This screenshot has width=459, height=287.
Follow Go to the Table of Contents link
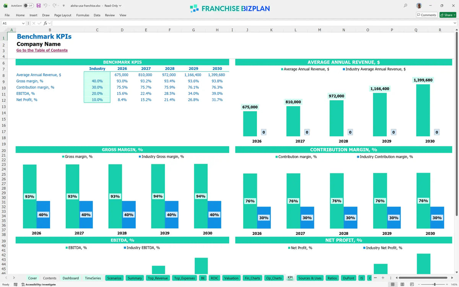point(42,50)
